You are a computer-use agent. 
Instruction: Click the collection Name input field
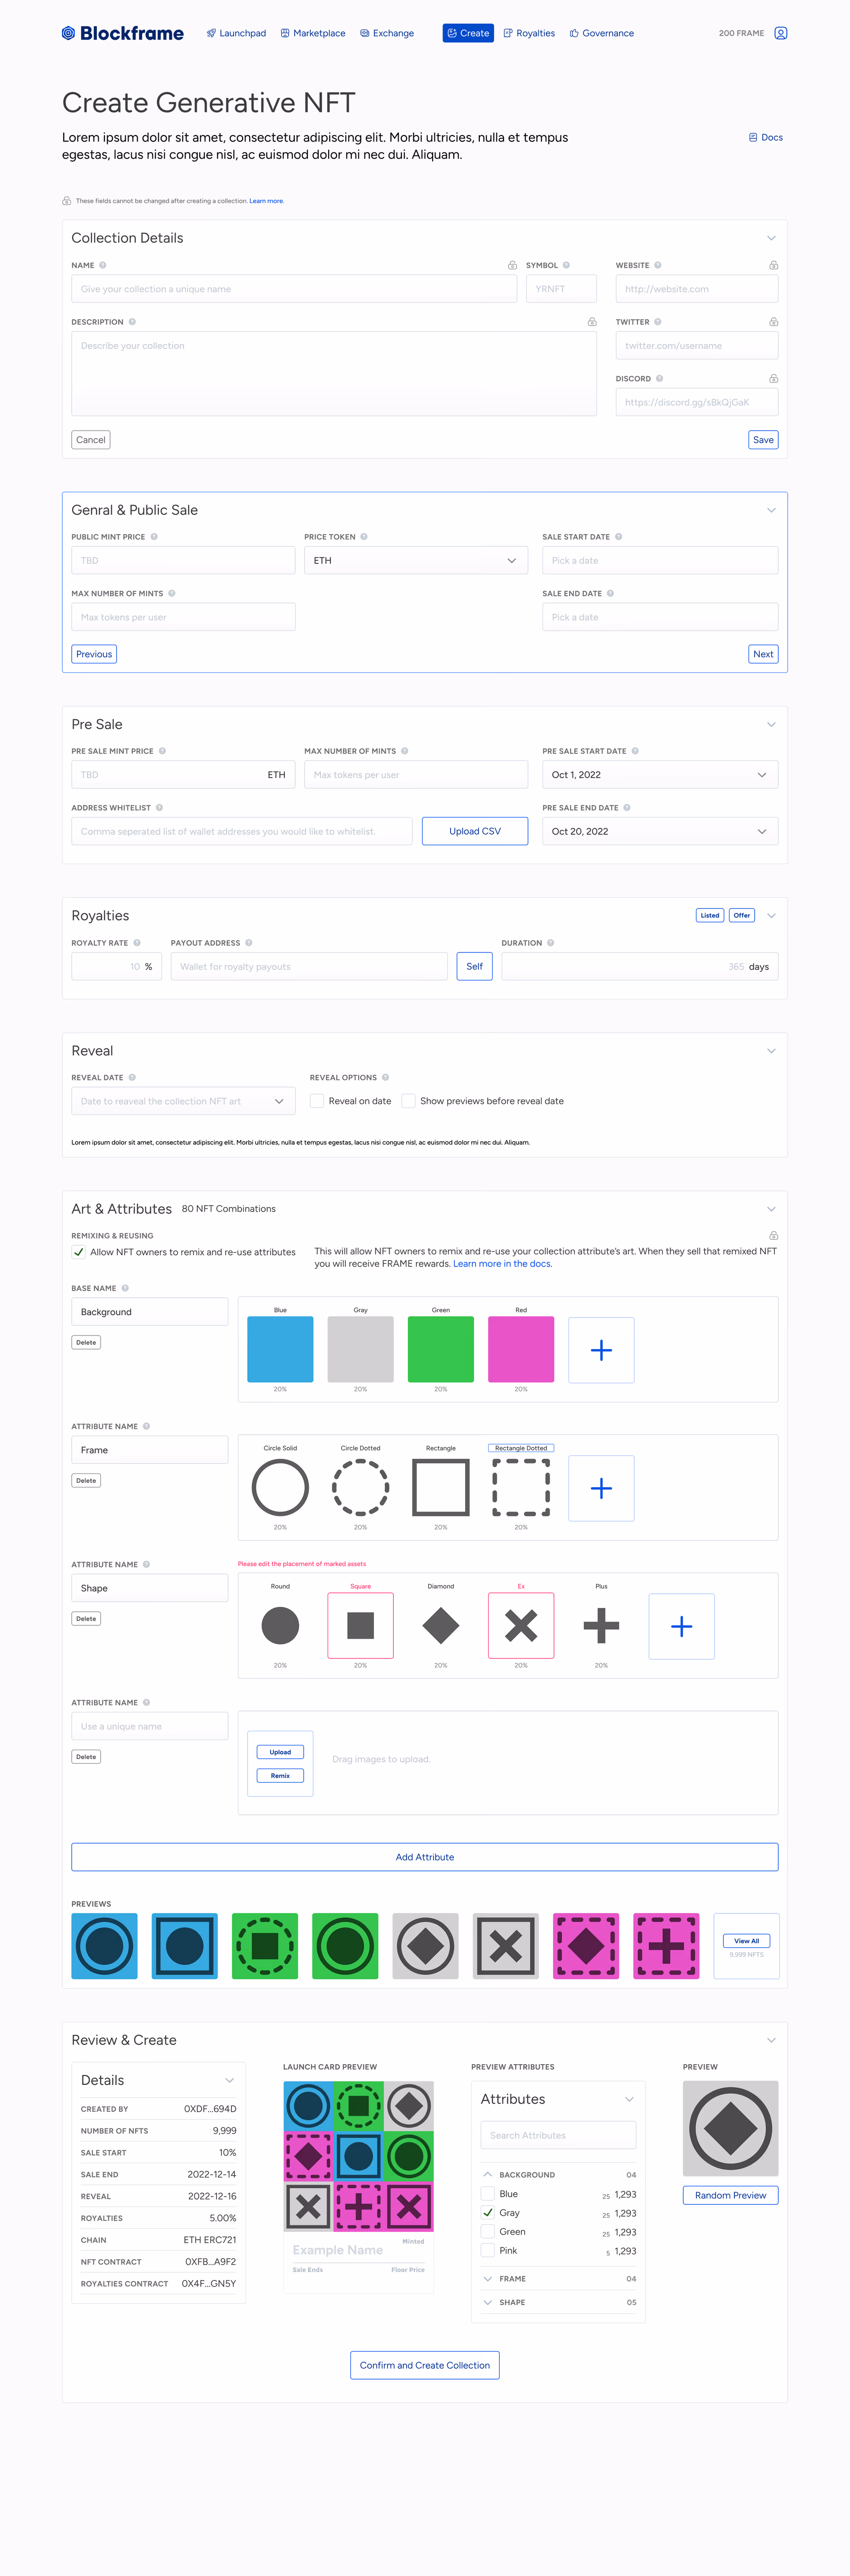[x=294, y=289]
